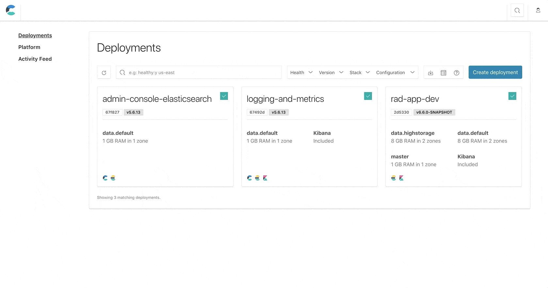Click v5.6.13 badge on admin-console-elasticsearch
The width and height of the screenshot is (548, 288).
(133, 112)
